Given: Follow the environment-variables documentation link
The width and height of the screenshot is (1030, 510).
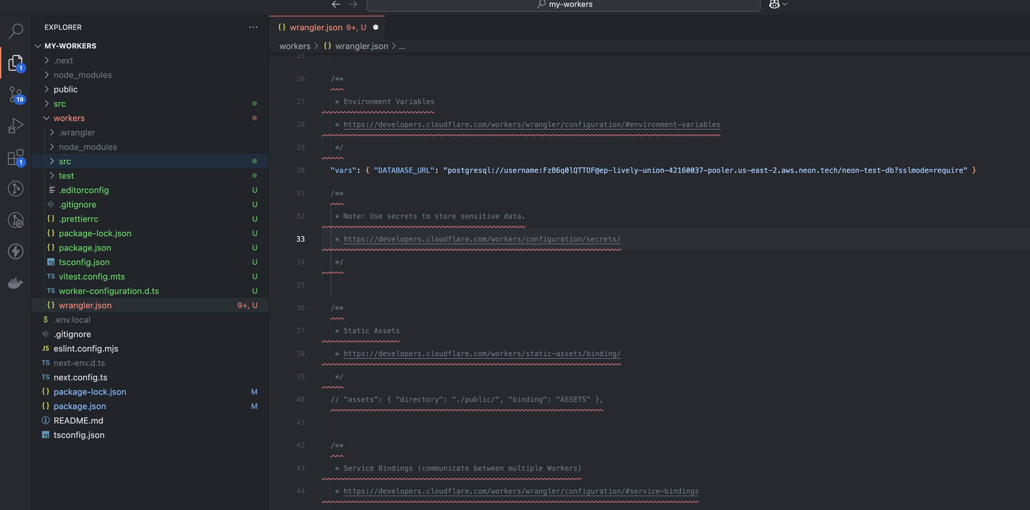Looking at the screenshot, I should [531, 124].
